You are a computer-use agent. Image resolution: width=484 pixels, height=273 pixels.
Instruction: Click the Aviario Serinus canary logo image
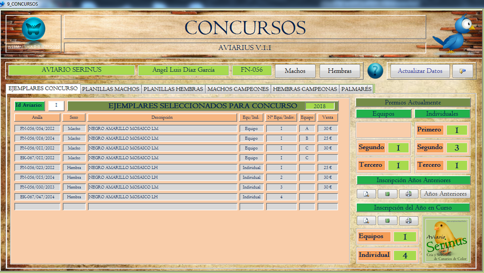click(446, 240)
